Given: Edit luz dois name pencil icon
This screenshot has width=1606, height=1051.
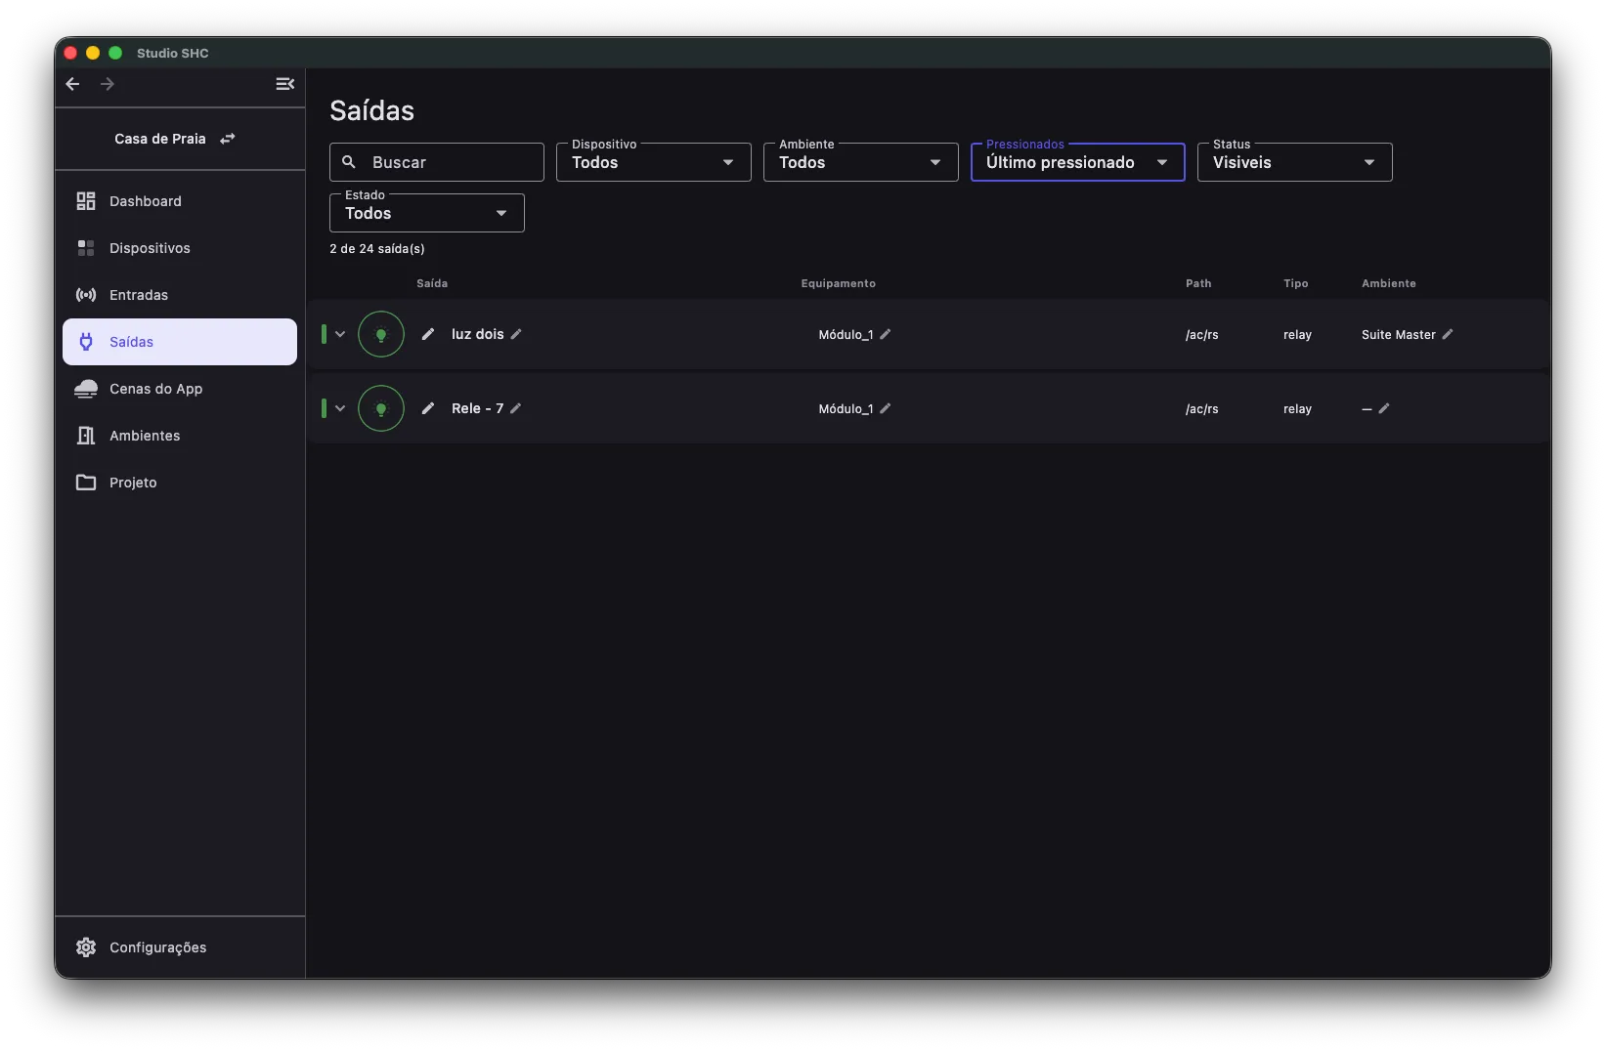Looking at the screenshot, I should [x=516, y=334].
